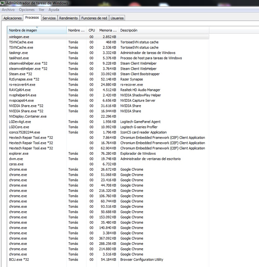Select the Steam.exe *32 process
This screenshot has width=259, height=267.
click(x=108, y=74)
